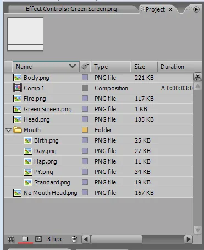Collapse the Mouth folder
The image size is (204, 250).
[x=8, y=130]
